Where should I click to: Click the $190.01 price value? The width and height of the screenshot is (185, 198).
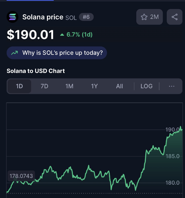coord(30,35)
